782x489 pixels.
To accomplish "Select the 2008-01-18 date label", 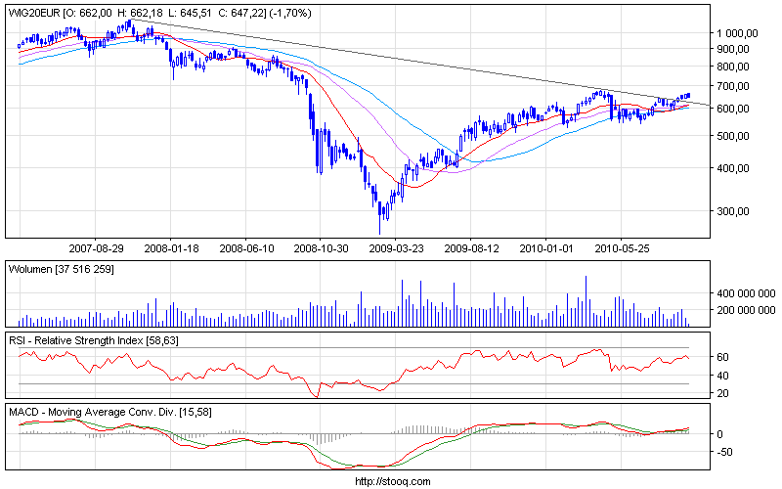I will pos(171,248).
